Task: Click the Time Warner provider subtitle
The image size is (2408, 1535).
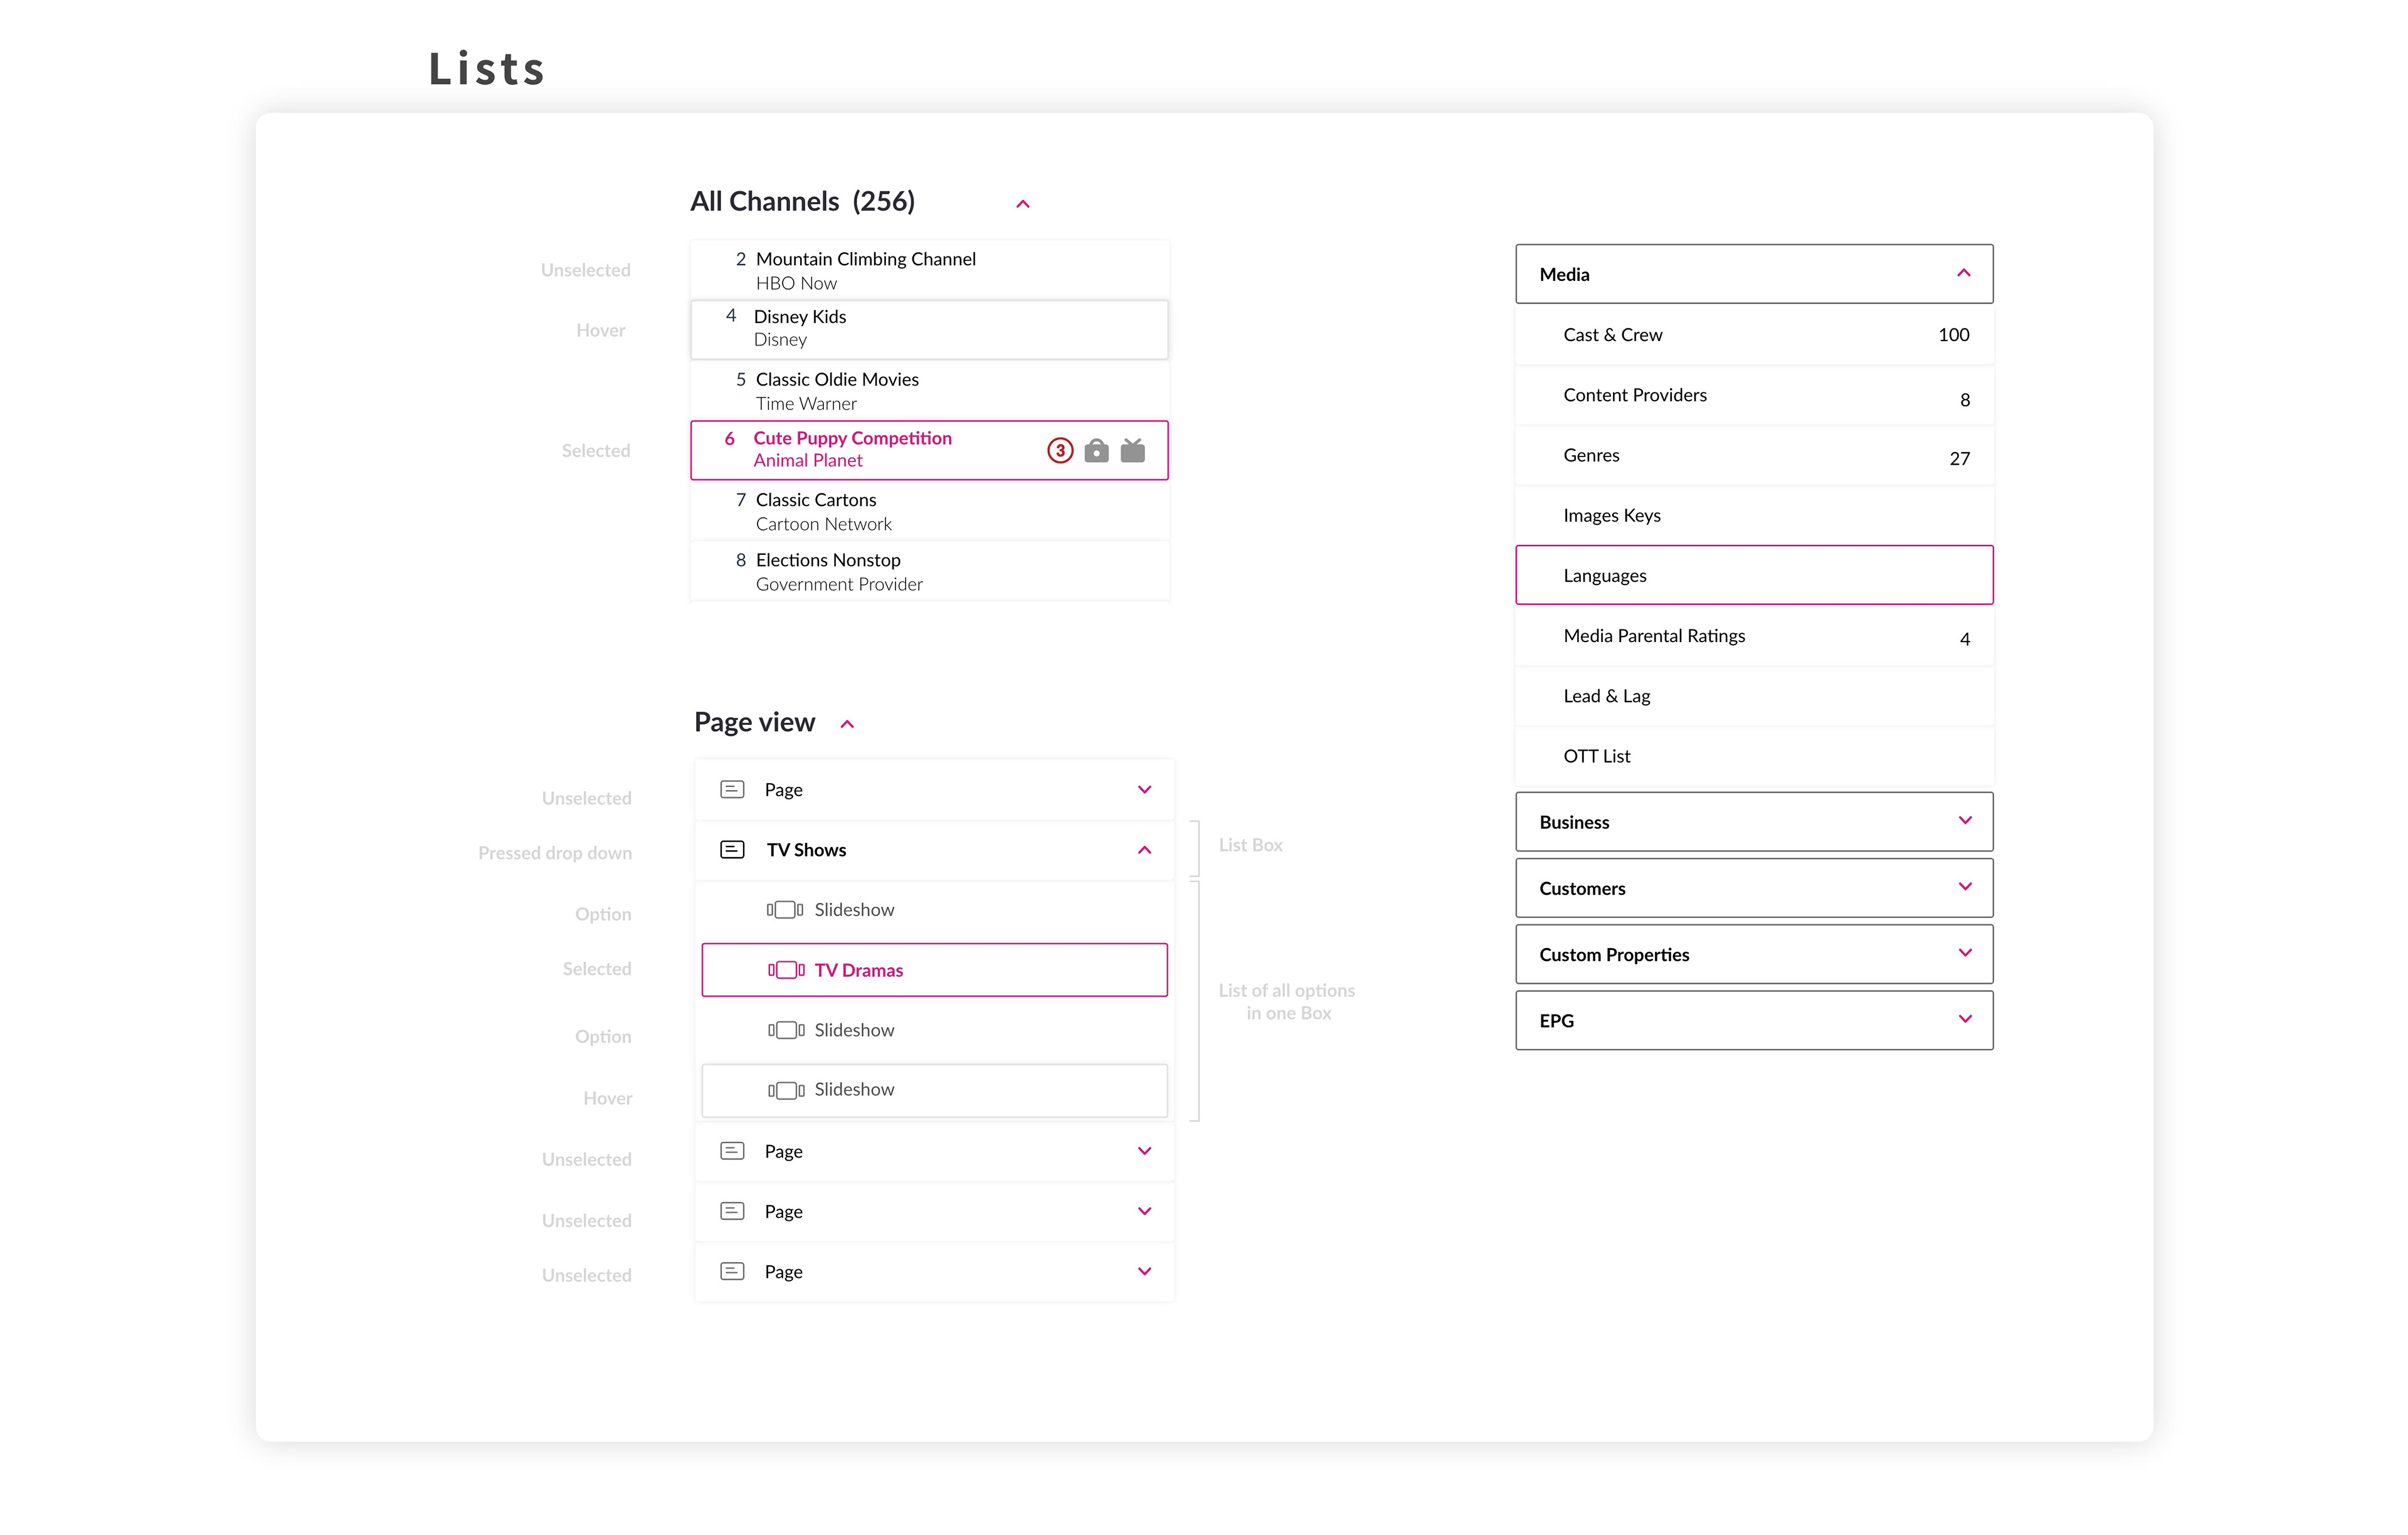Action: [806, 404]
